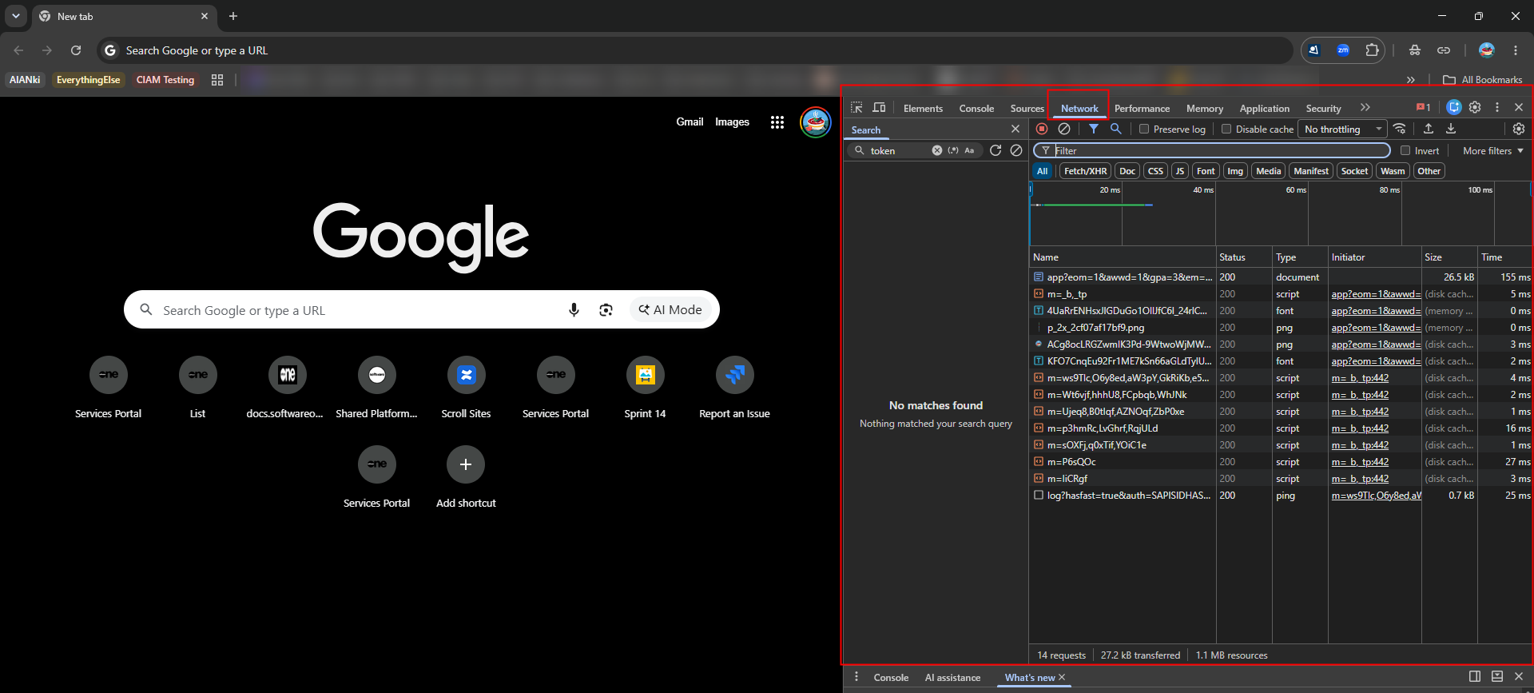Select the m=P6sQOc request row
Screen dimensions: 1534x693
point(1280,461)
